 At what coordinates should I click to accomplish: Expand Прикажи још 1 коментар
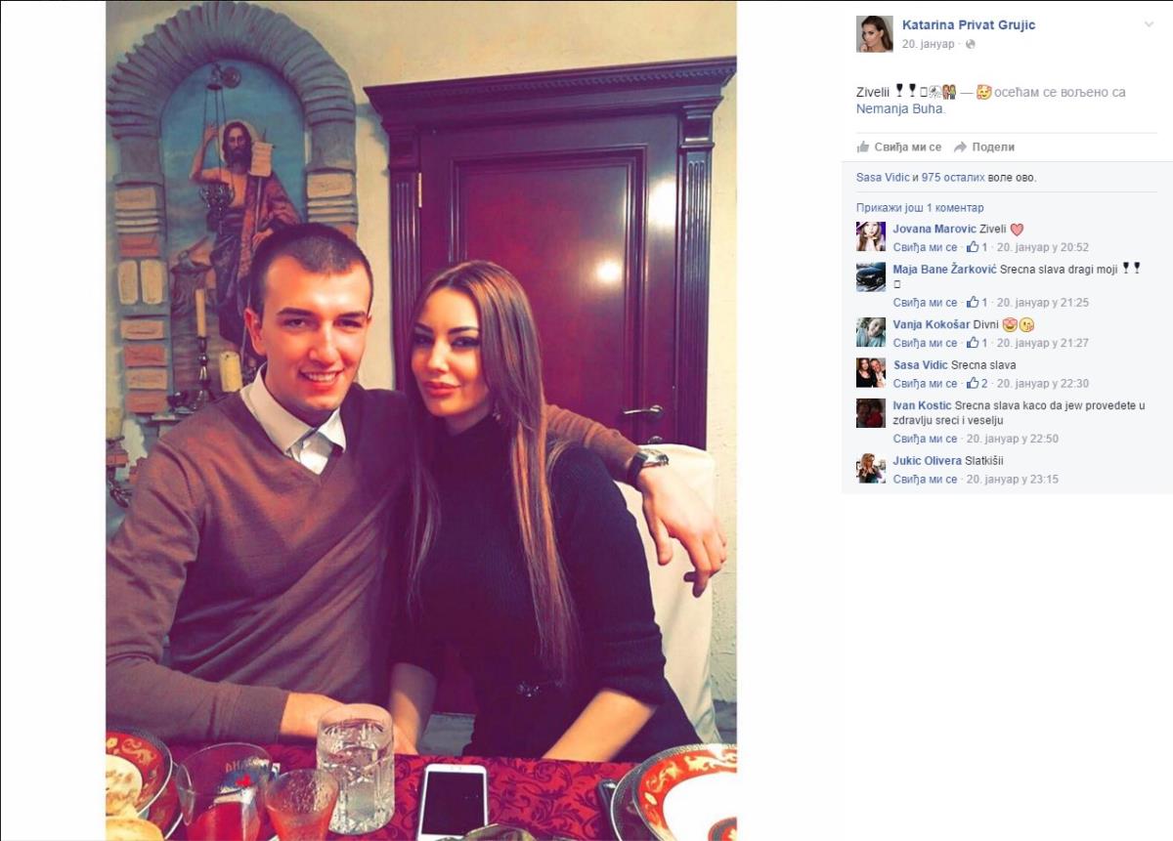[x=920, y=208]
